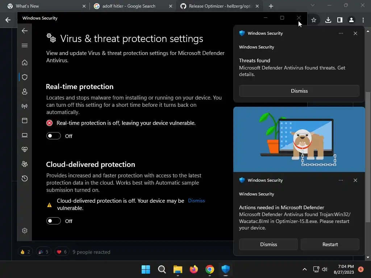
Task: Select Virus & threat protection shield icon
Action: click(25, 77)
